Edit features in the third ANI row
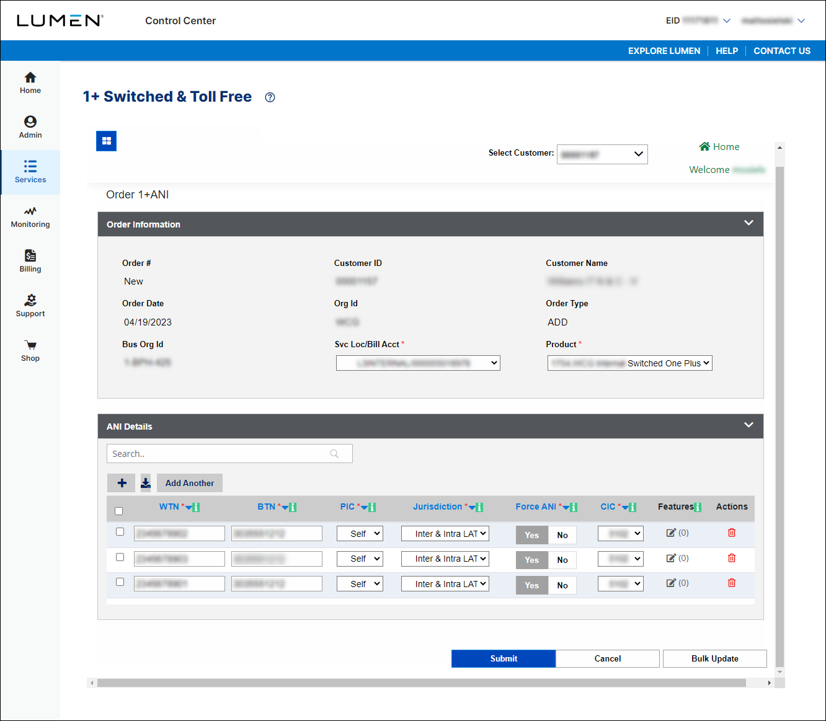Viewport: 826px width, 721px height. [x=671, y=583]
